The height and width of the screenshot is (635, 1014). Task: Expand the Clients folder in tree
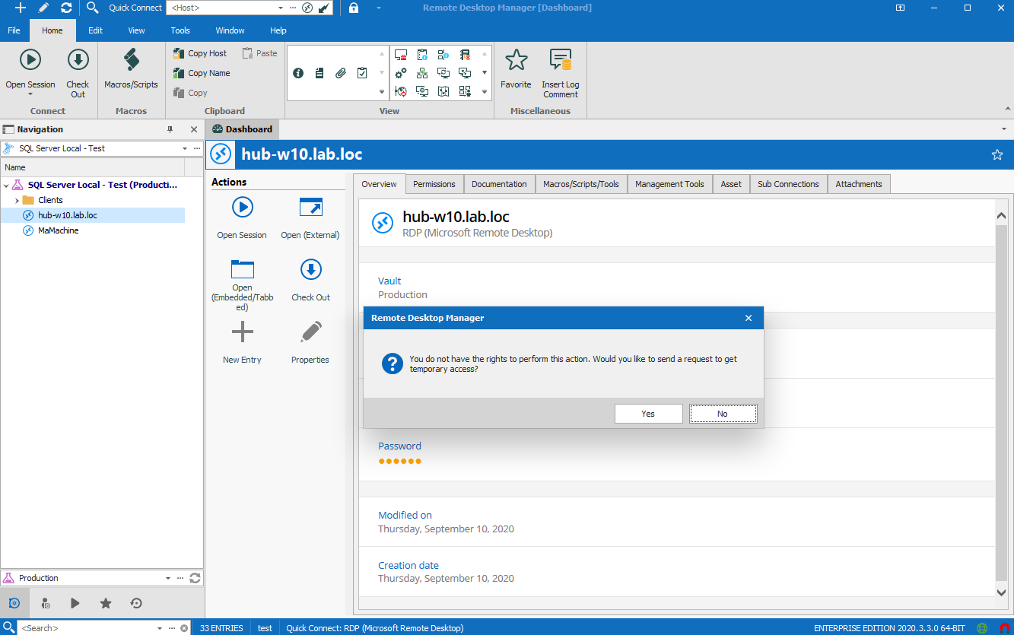(17, 200)
